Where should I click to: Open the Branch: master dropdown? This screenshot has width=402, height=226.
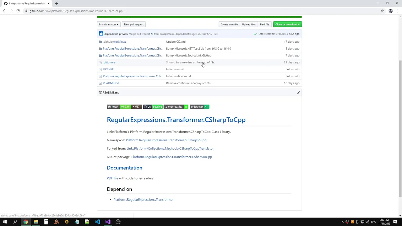108,24
